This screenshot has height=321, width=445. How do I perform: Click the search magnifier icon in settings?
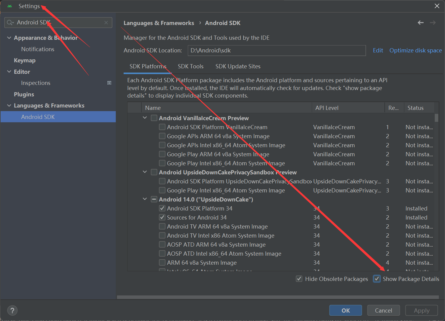click(10, 23)
